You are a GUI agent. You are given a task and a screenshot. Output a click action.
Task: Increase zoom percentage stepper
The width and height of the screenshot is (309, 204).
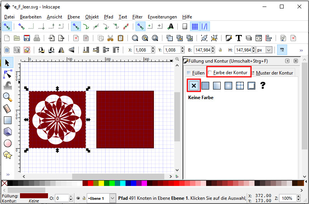click(298, 196)
